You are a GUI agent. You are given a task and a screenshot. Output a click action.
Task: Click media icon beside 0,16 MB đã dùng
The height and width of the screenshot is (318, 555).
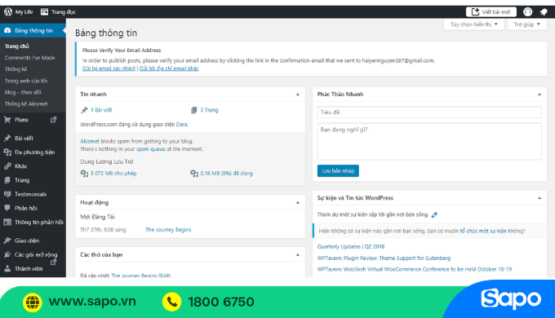pos(194,174)
